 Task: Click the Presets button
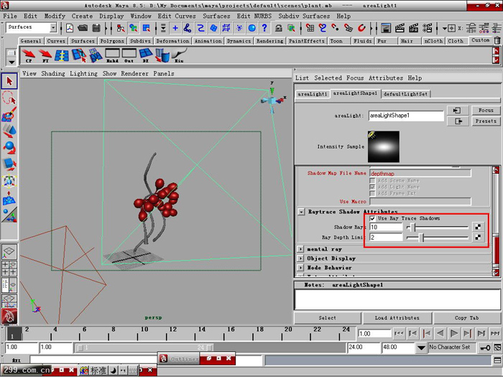[x=486, y=121]
